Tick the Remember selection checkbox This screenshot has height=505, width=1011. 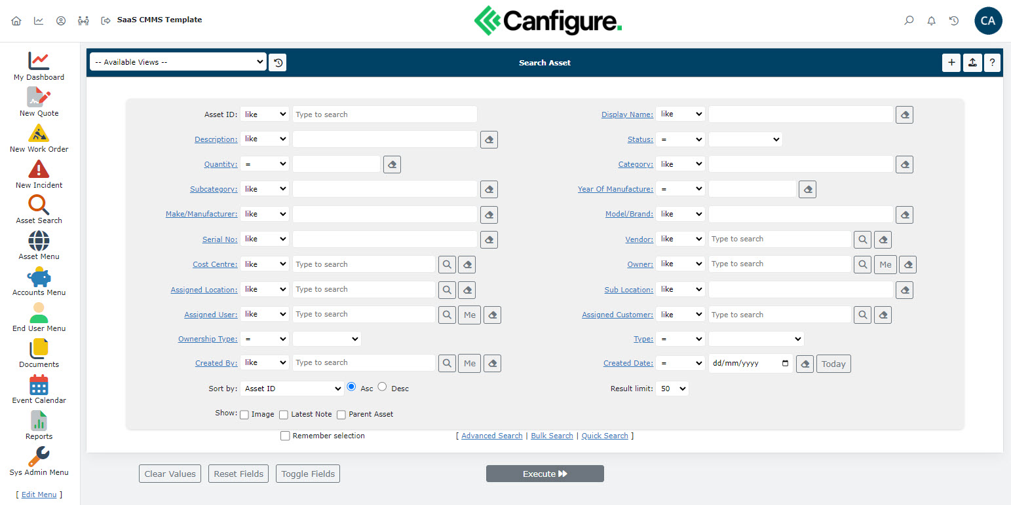(x=285, y=436)
